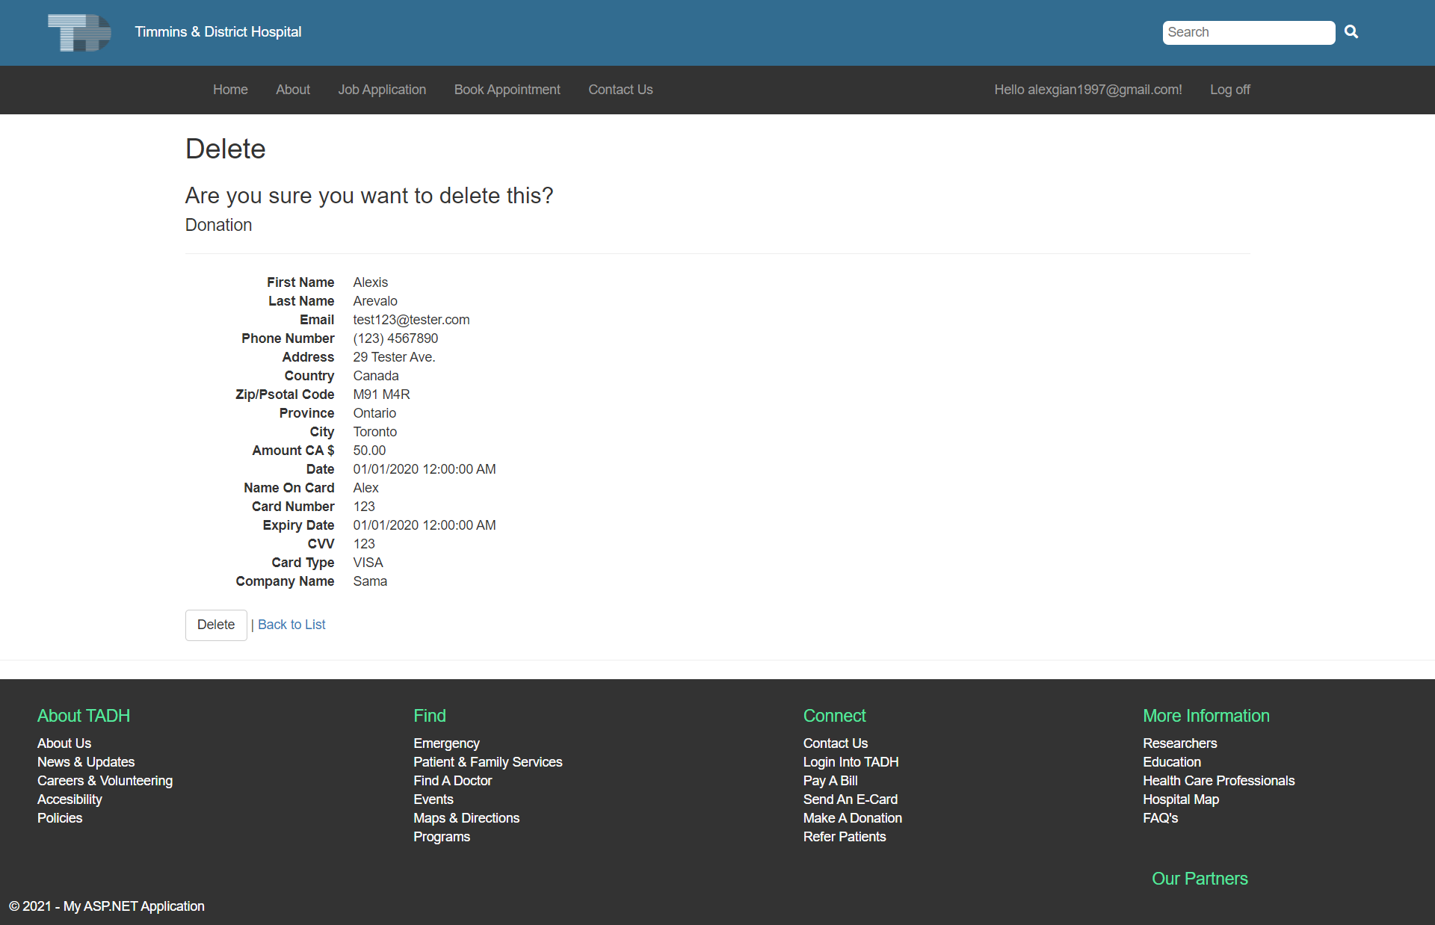
Task: Open Job Application in navbar
Action: 382,90
